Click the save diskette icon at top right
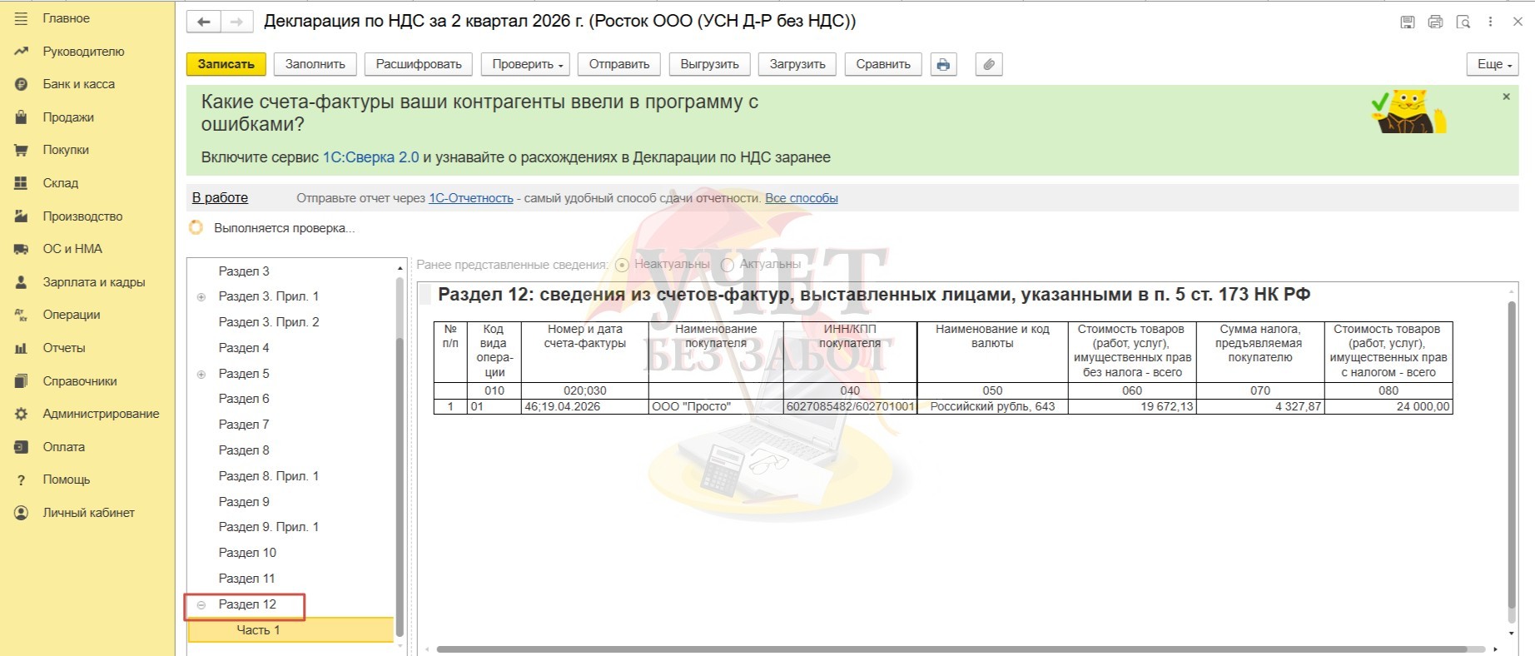The image size is (1535, 656). point(1408,22)
